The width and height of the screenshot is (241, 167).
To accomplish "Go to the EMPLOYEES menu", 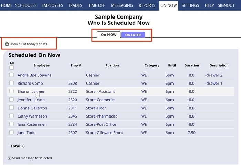I will pyautogui.click(x=52, y=5).
